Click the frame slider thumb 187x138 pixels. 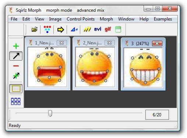coord(50,113)
